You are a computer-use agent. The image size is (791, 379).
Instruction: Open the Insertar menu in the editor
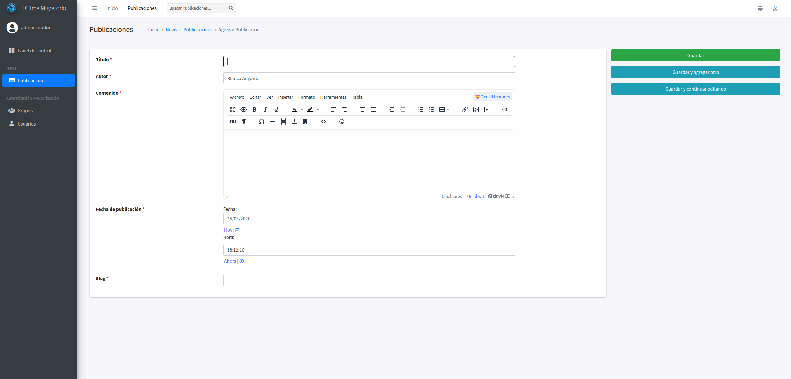point(285,97)
